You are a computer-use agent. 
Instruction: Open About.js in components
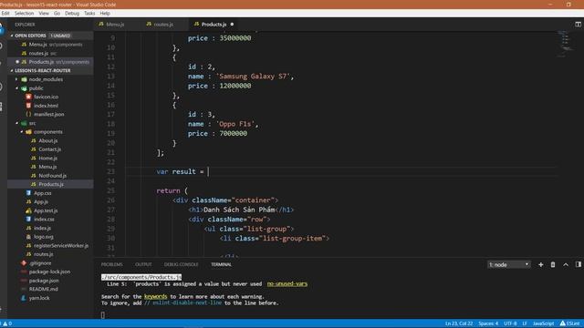click(48, 140)
